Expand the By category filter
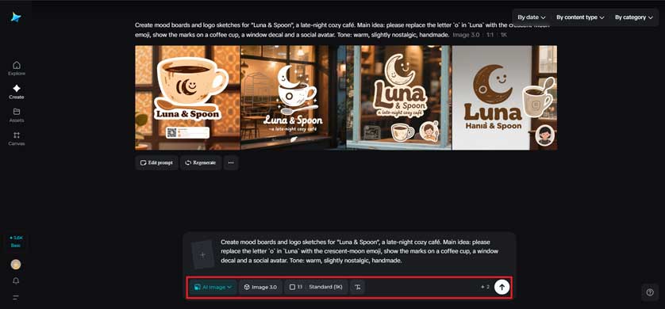Viewport: 665px width, 309px height. [633, 17]
